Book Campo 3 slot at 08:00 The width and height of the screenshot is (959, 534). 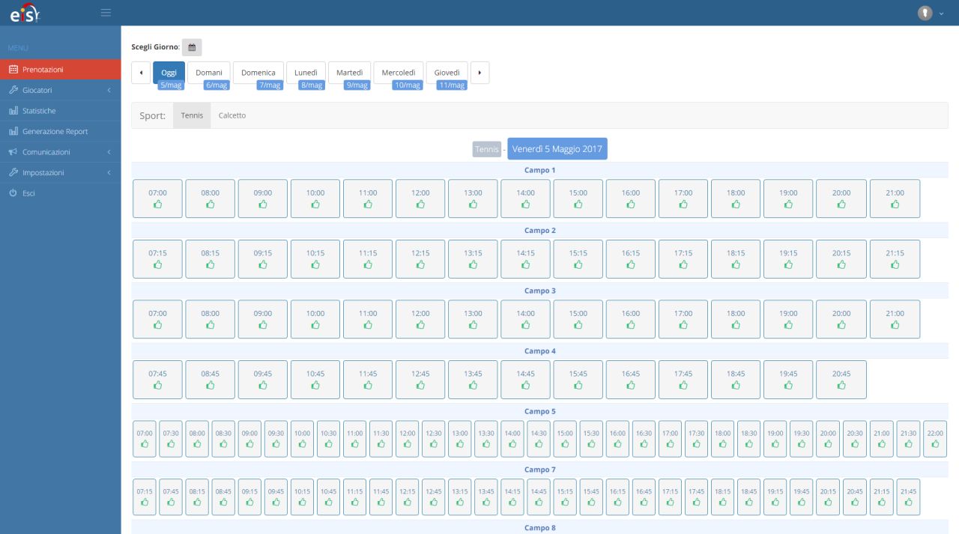[211, 319]
